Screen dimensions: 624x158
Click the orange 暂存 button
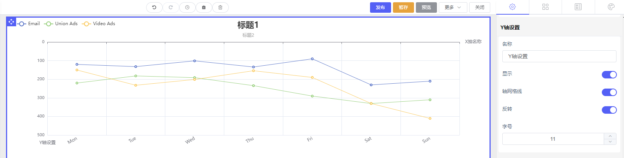coord(403,8)
